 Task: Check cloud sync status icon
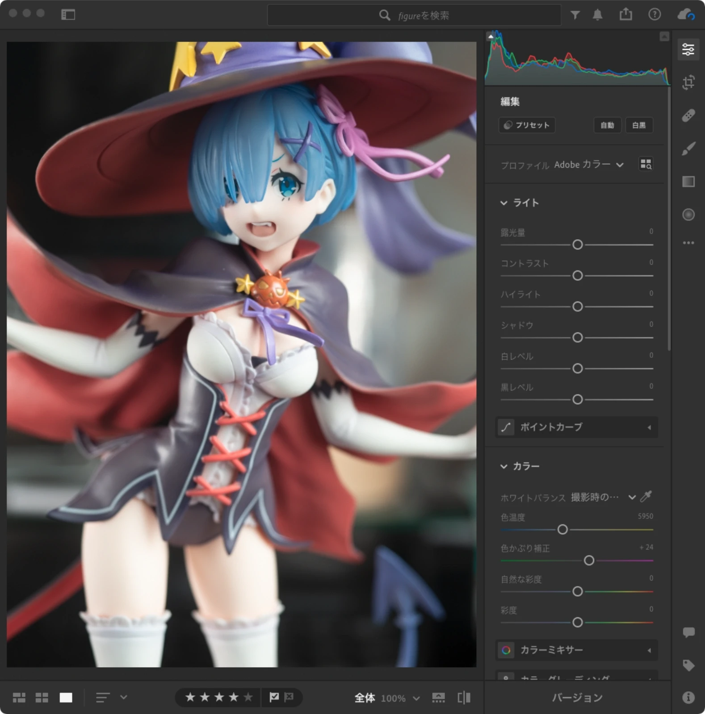tap(686, 15)
